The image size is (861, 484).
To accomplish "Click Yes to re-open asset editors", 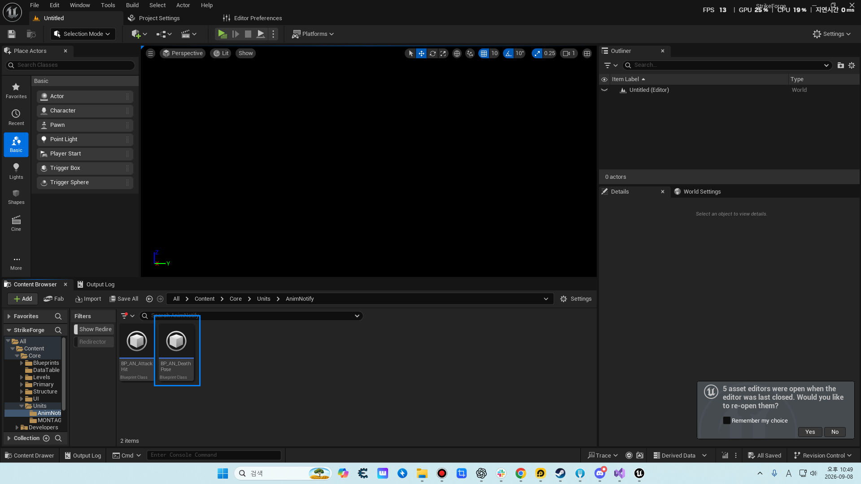I will tap(810, 432).
